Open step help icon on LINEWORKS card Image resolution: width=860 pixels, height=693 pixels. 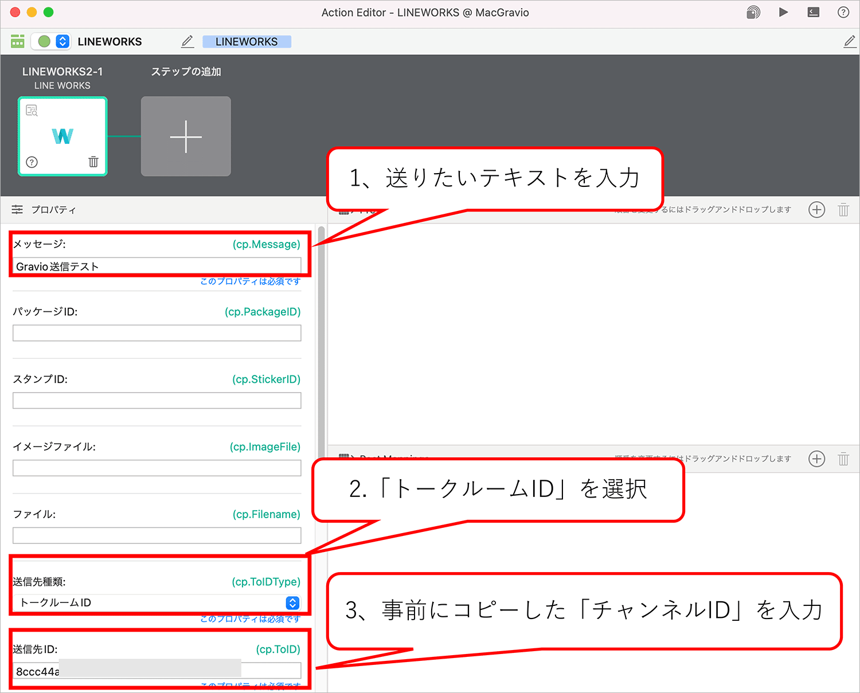click(x=32, y=162)
